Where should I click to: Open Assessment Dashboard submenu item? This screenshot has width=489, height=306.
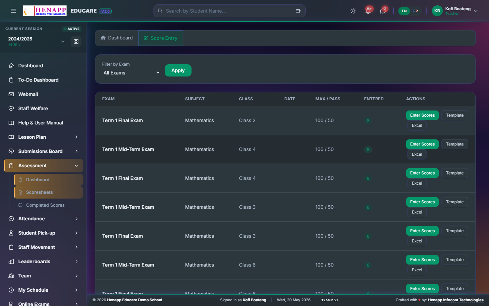(x=48, y=180)
